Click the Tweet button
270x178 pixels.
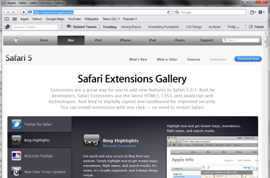click(x=256, y=27)
